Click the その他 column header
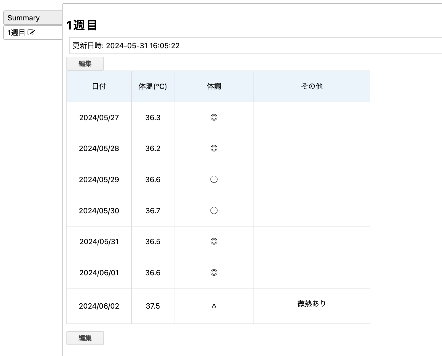 tap(312, 87)
